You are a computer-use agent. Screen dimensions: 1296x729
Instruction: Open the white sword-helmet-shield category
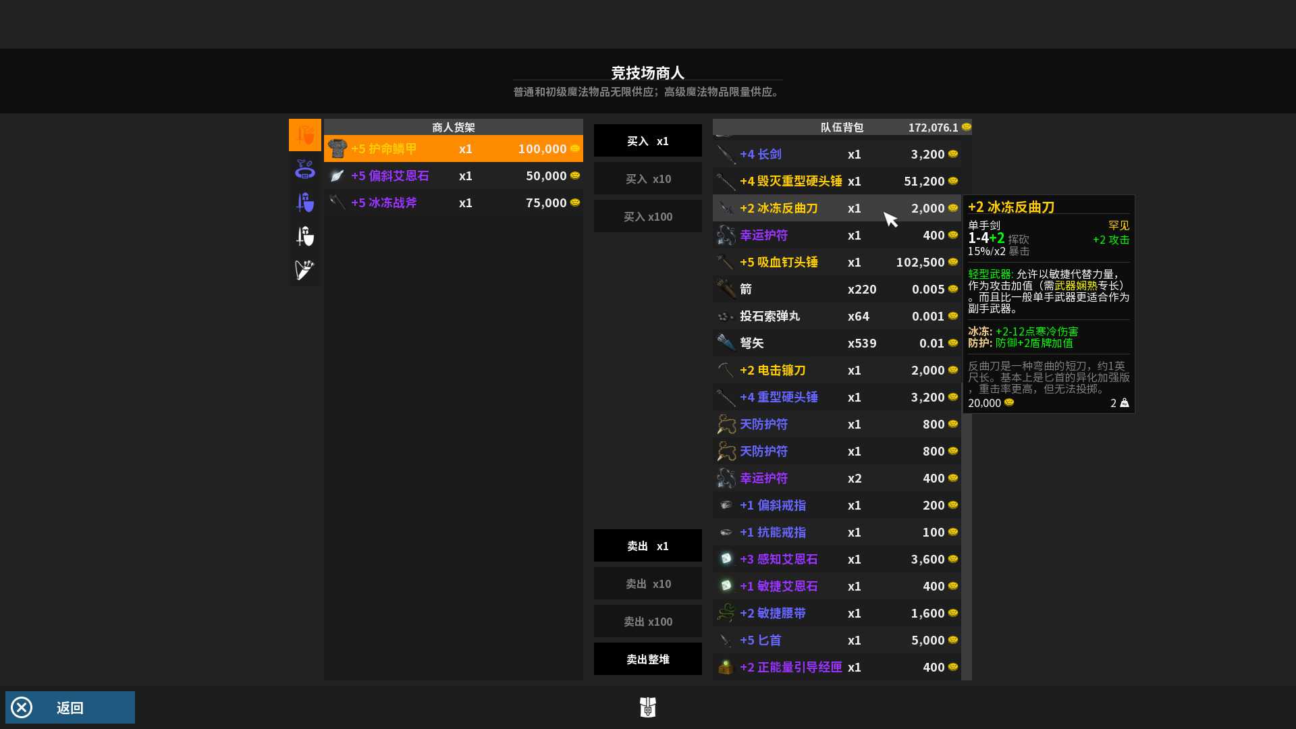pyautogui.click(x=305, y=236)
